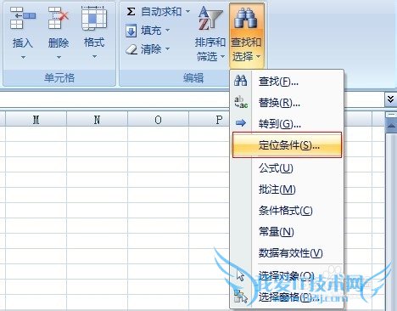This screenshot has height=311, width=397.
Task: Open the 插入 dropdown arrow
Action: [23, 58]
